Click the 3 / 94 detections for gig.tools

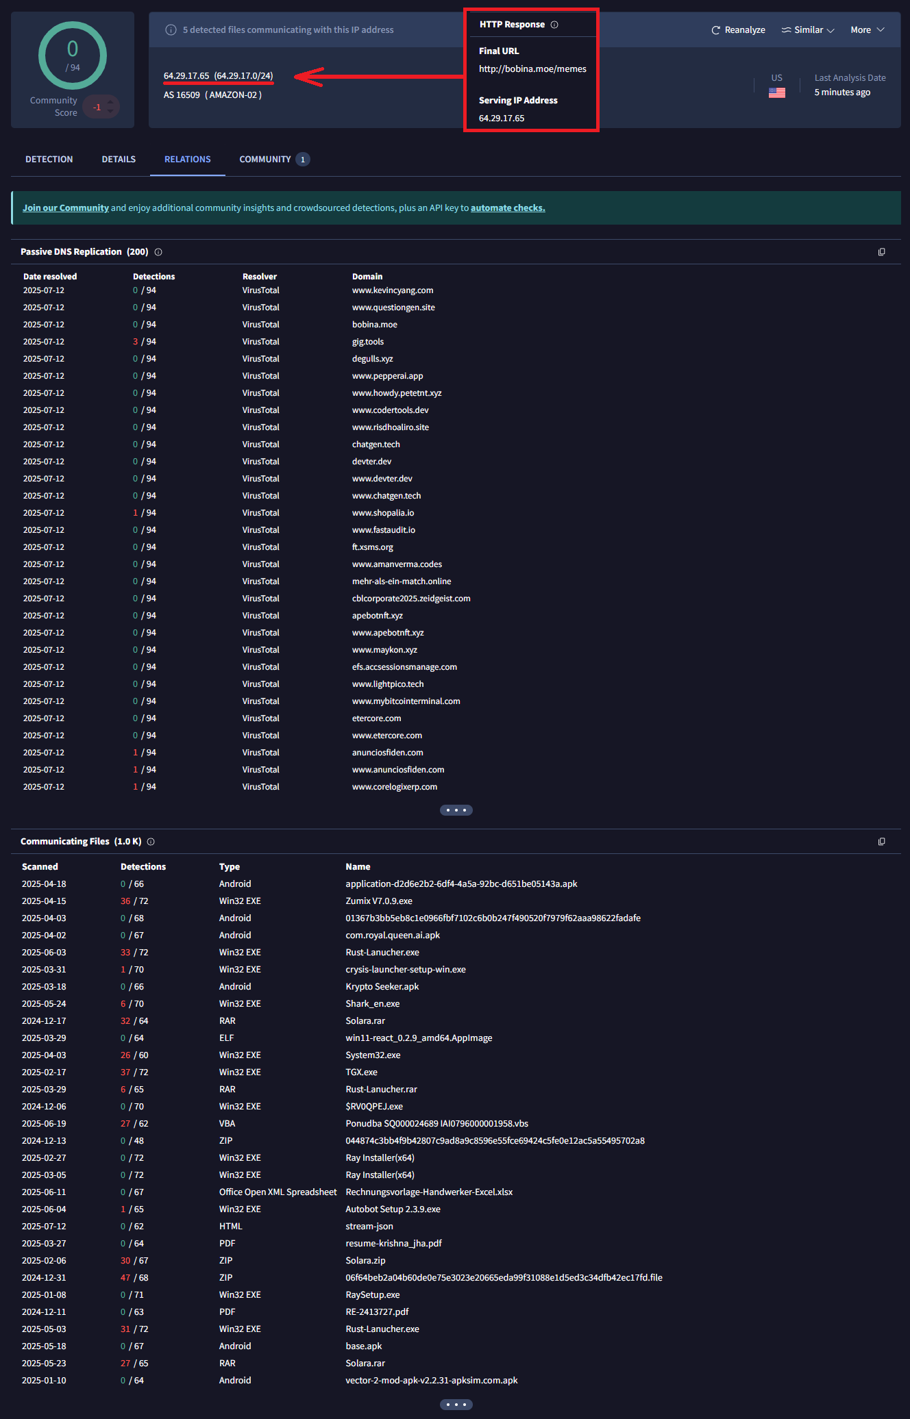145,342
